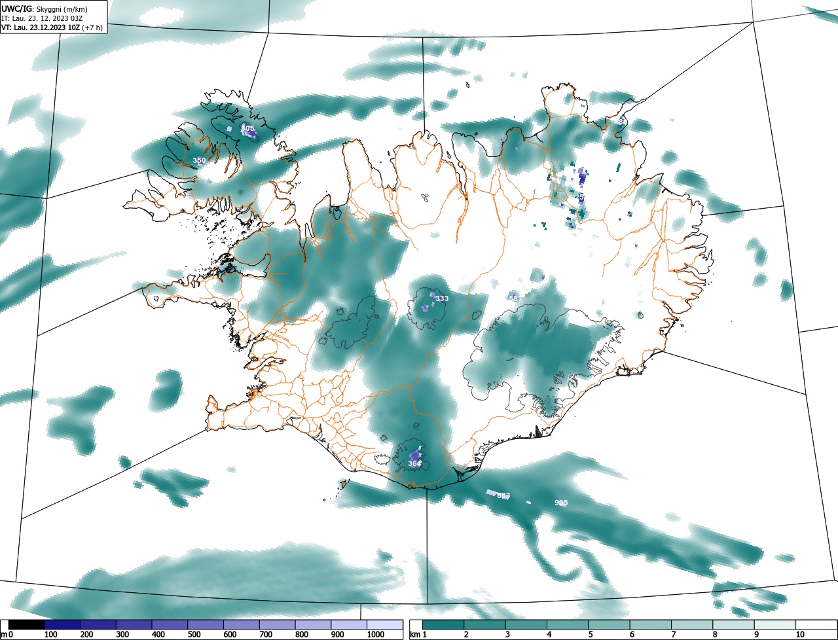The height and width of the screenshot is (640, 838).
Task: Click the 6–7 km legend swatch
Action: 651,625
